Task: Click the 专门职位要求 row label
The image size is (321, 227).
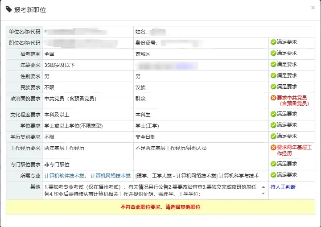Action: tap(25, 165)
